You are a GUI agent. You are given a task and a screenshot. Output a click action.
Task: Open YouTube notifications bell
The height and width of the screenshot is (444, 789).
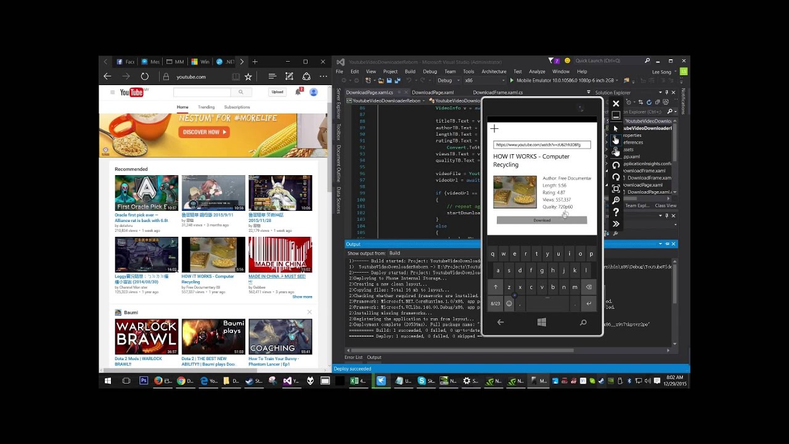pyautogui.click(x=298, y=92)
